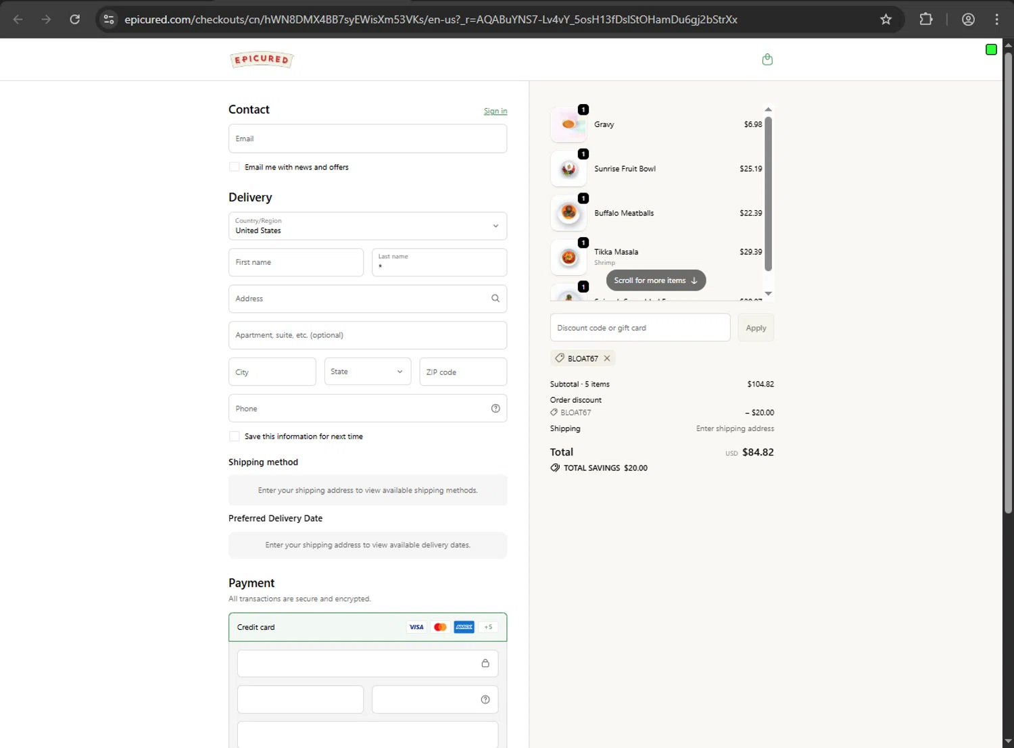Show security code help icon
This screenshot has width=1014, height=748.
(485, 699)
